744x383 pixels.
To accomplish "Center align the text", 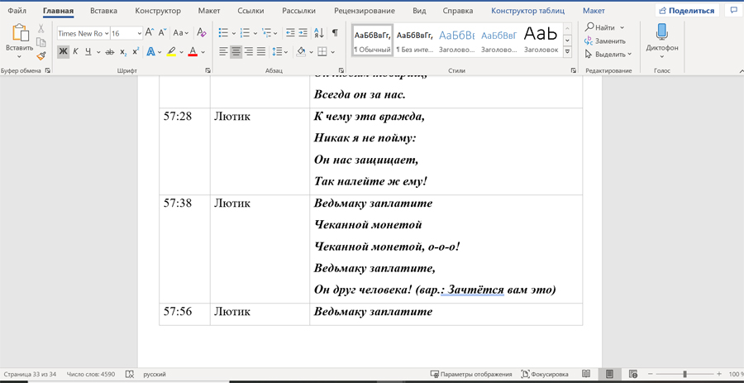I will coord(236,52).
